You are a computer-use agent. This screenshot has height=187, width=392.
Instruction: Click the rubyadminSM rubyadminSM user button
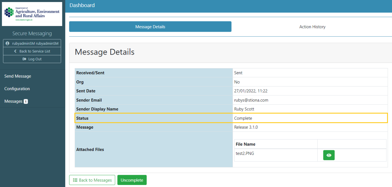(x=32, y=43)
